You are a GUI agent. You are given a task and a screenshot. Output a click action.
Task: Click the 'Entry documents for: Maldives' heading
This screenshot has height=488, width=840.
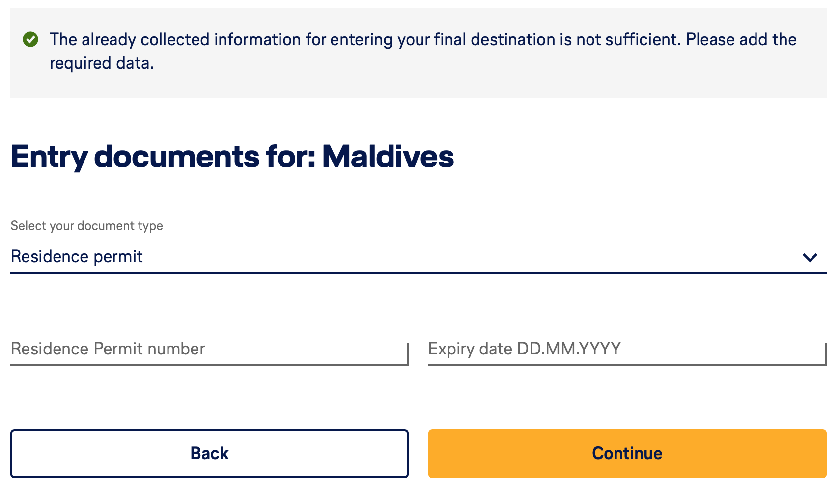[x=232, y=157]
